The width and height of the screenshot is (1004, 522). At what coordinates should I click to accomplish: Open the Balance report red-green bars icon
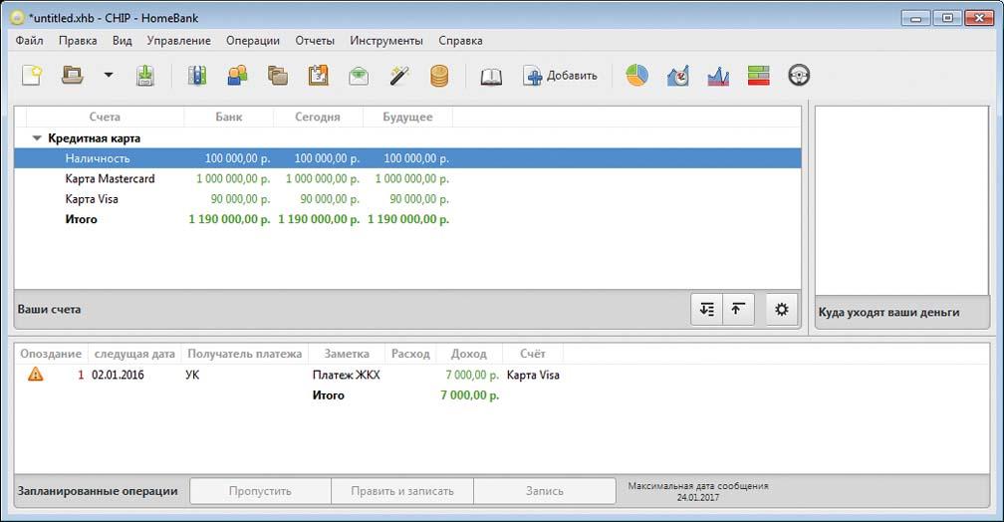click(759, 76)
